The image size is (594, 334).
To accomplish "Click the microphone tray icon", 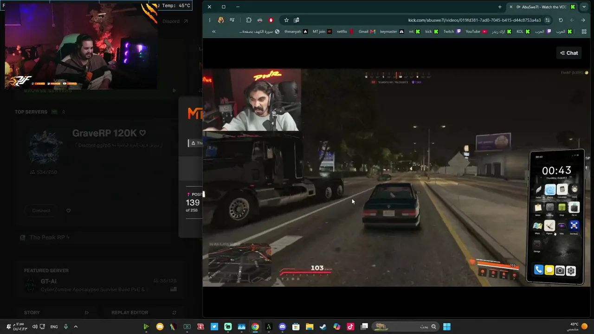I will click(x=65, y=327).
